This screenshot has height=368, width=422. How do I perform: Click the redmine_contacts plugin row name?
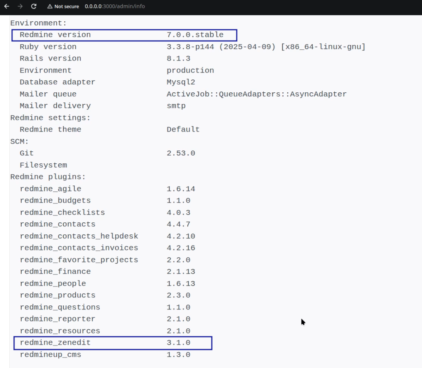click(x=57, y=224)
